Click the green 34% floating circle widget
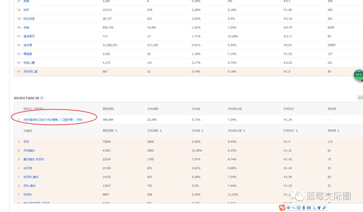Viewport: 363px width, 212px height. click(358, 74)
